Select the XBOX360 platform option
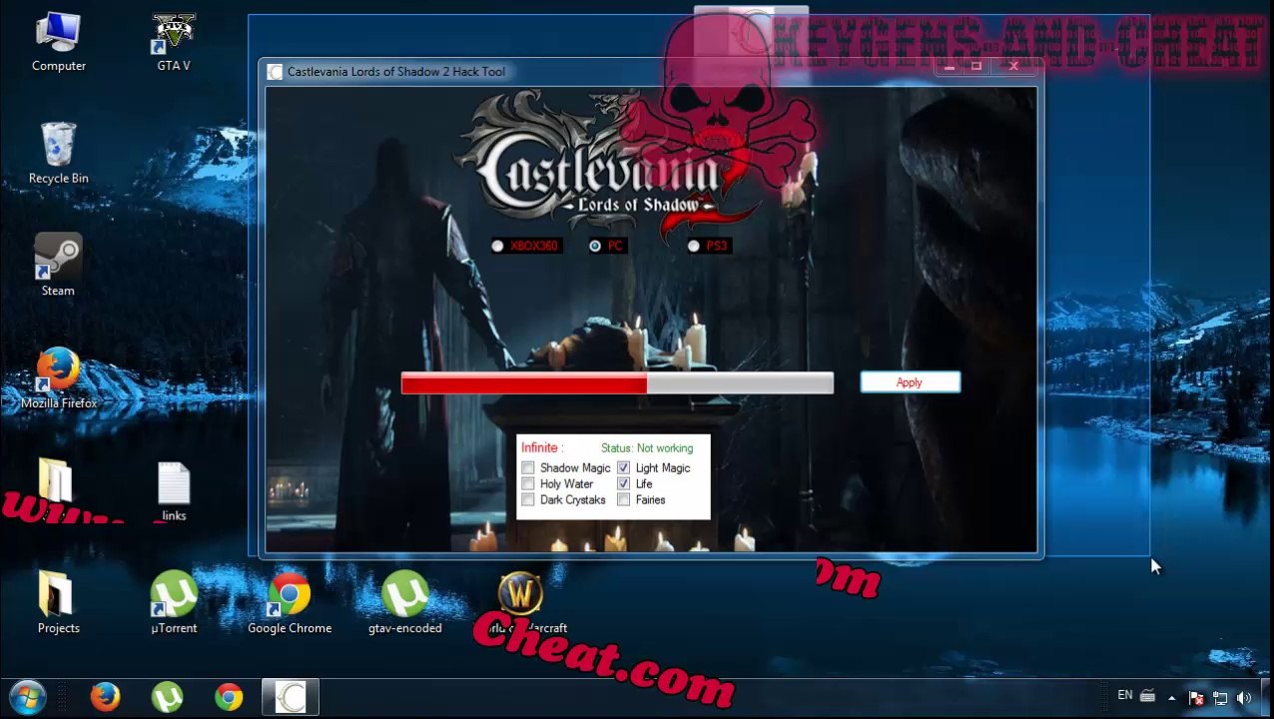This screenshot has width=1274, height=719. (525, 246)
